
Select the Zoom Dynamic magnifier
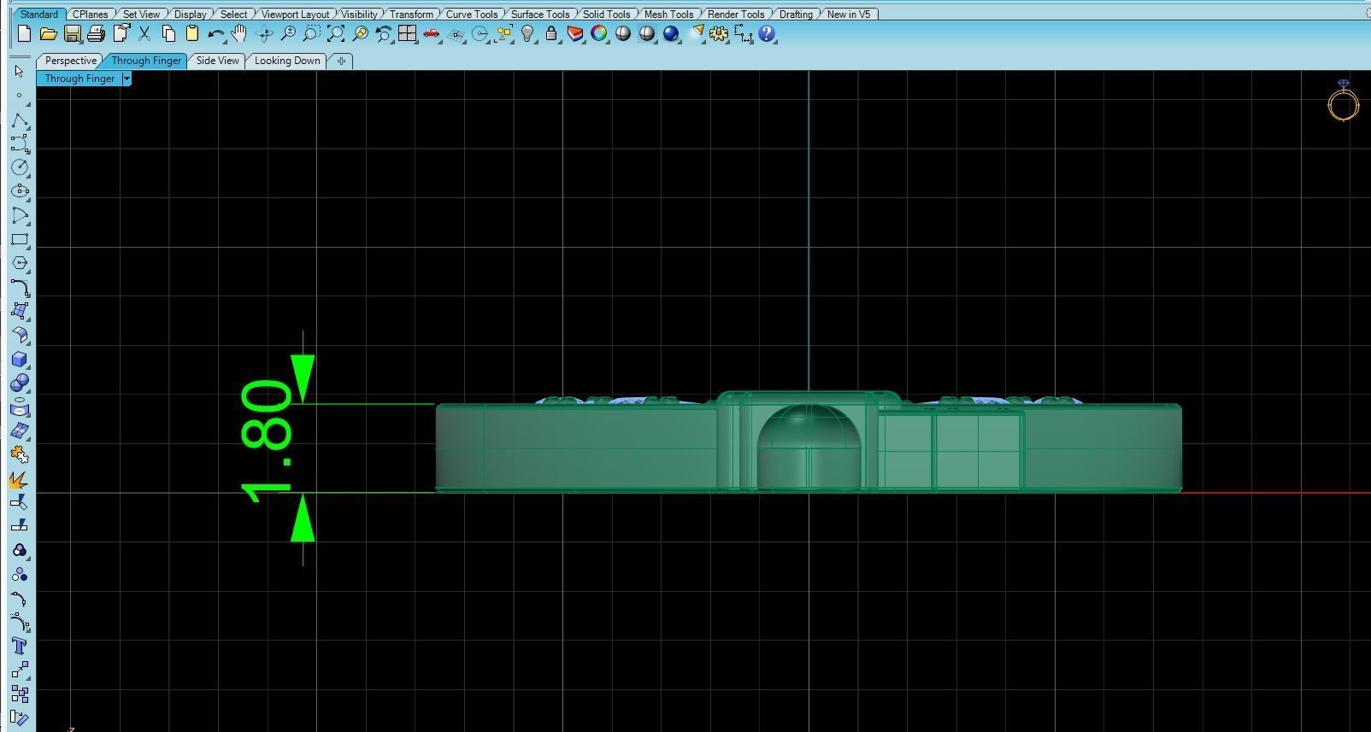click(288, 34)
